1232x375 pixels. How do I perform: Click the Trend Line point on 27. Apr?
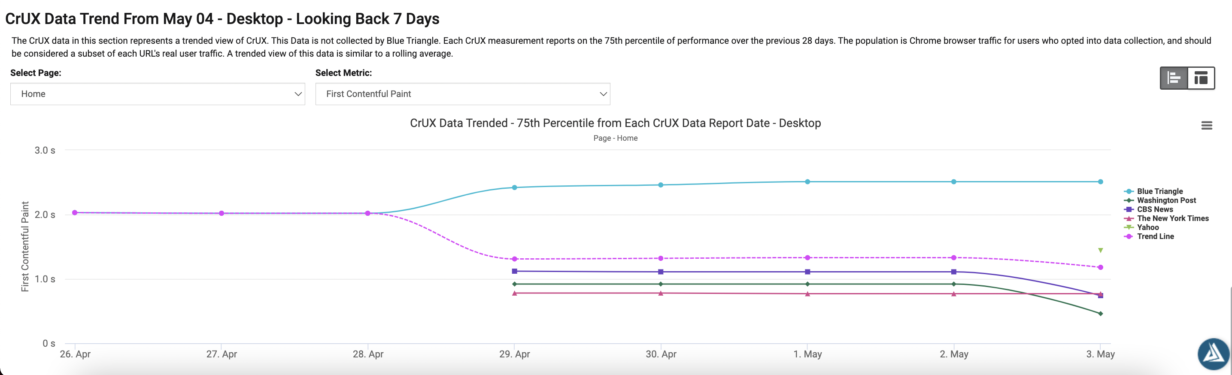click(x=222, y=213)
